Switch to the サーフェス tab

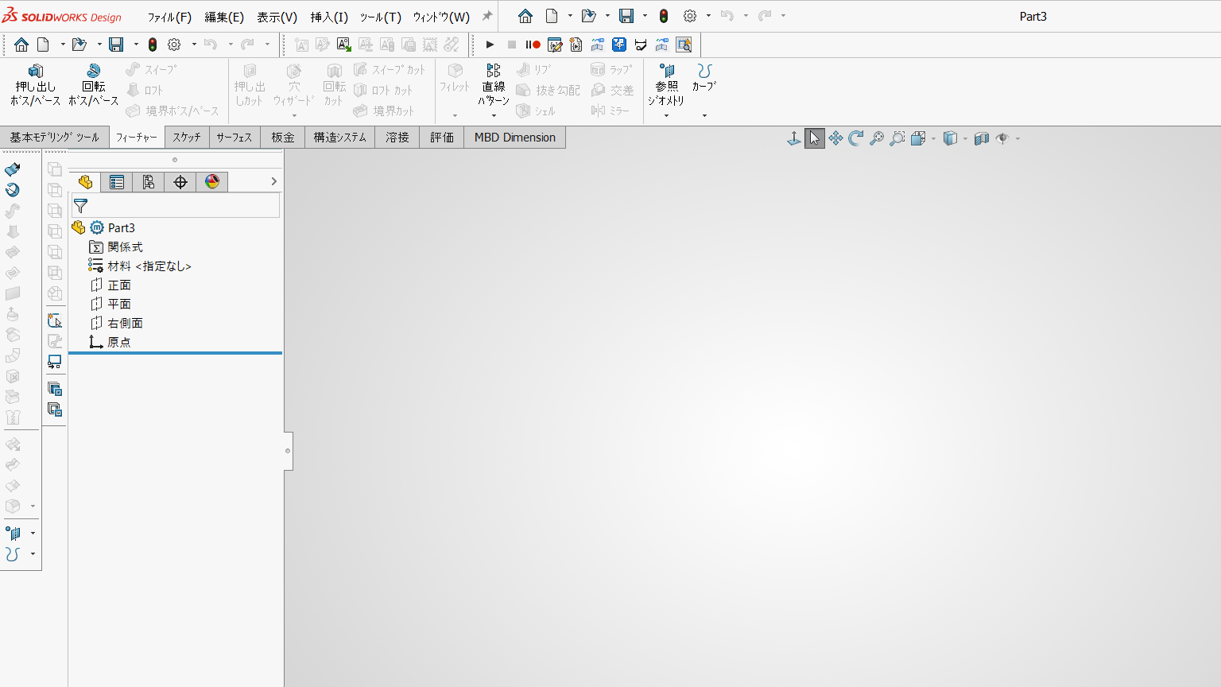pyautogui.click(x=235, y=138)
